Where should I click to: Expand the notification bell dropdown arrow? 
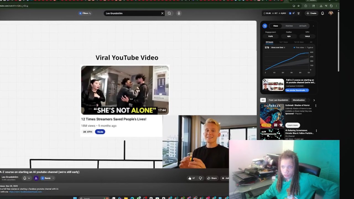coord(29,178)
